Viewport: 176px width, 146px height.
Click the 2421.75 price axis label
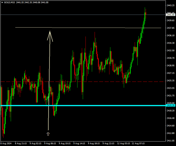coord(171,96)
